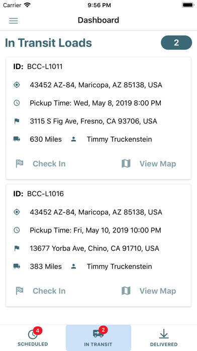Screen dimensions: 197x351
Task: View Map for load BCC-L1016
Action: (x=158, y=291)
